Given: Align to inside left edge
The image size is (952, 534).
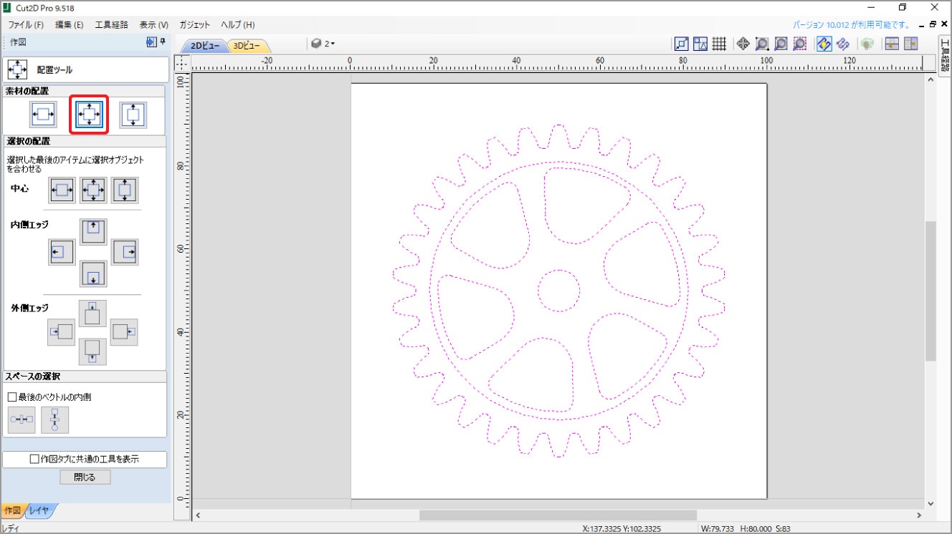Looking at the screenshot, I should pos(62,252).
